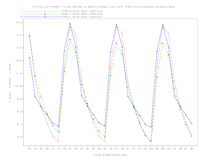Viewport: 209px width, 162px height.
Task: Click x-axis tick label 48
Action: (x=122, y=149)
